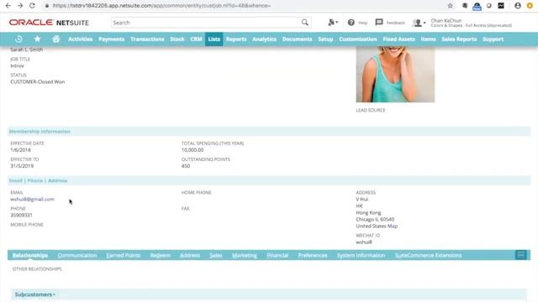Viewport: 538px width, 302px height.
Task: Bookmark page with the star icon
Action: tap(451, 6)
